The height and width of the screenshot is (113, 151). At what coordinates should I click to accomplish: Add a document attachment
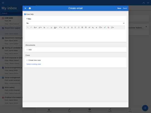click(29, 50)
